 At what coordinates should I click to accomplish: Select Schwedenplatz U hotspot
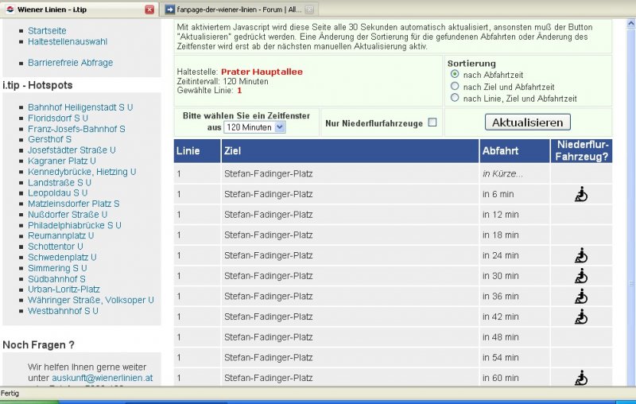(x=61, y=258)
